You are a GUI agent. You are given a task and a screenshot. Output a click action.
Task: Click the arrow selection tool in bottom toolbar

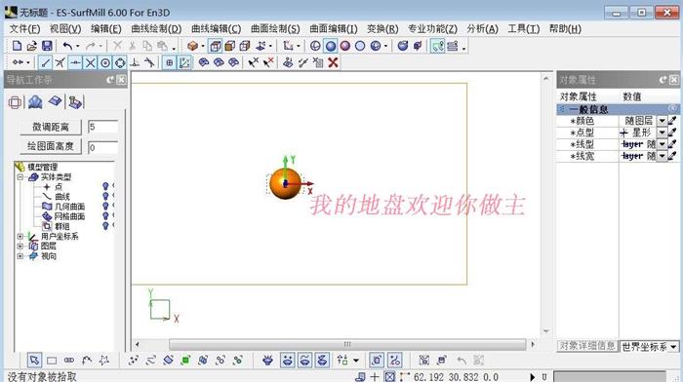pyautogui.click(x=34, y=361)
